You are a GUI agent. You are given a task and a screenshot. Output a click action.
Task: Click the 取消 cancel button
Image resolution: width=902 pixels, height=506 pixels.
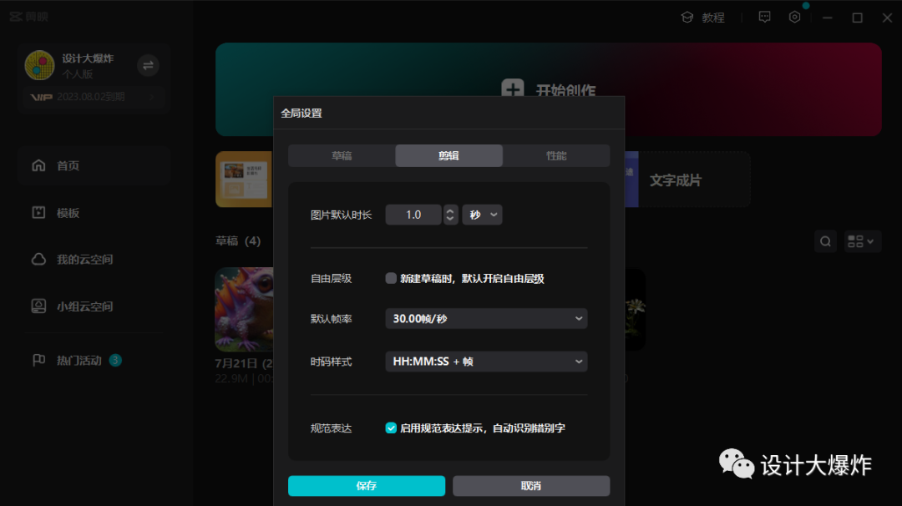coord(531,486)
